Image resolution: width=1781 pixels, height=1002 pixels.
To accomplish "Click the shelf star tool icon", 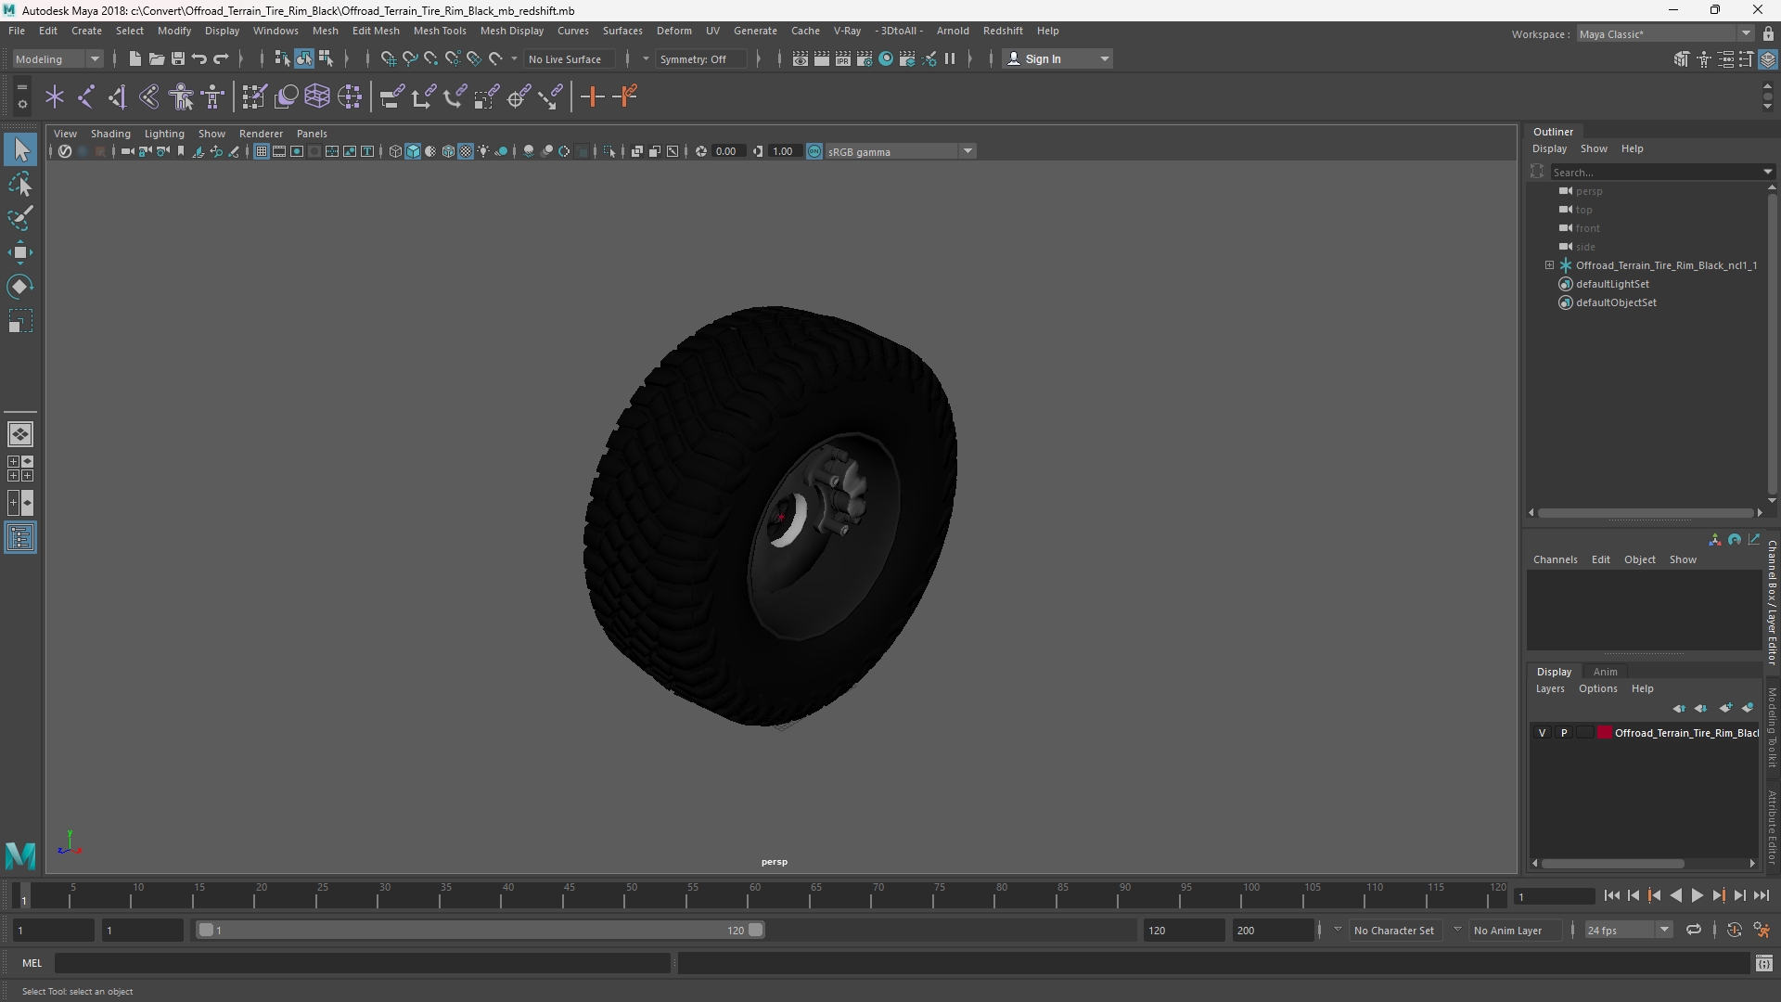I will tap(54, 96).
